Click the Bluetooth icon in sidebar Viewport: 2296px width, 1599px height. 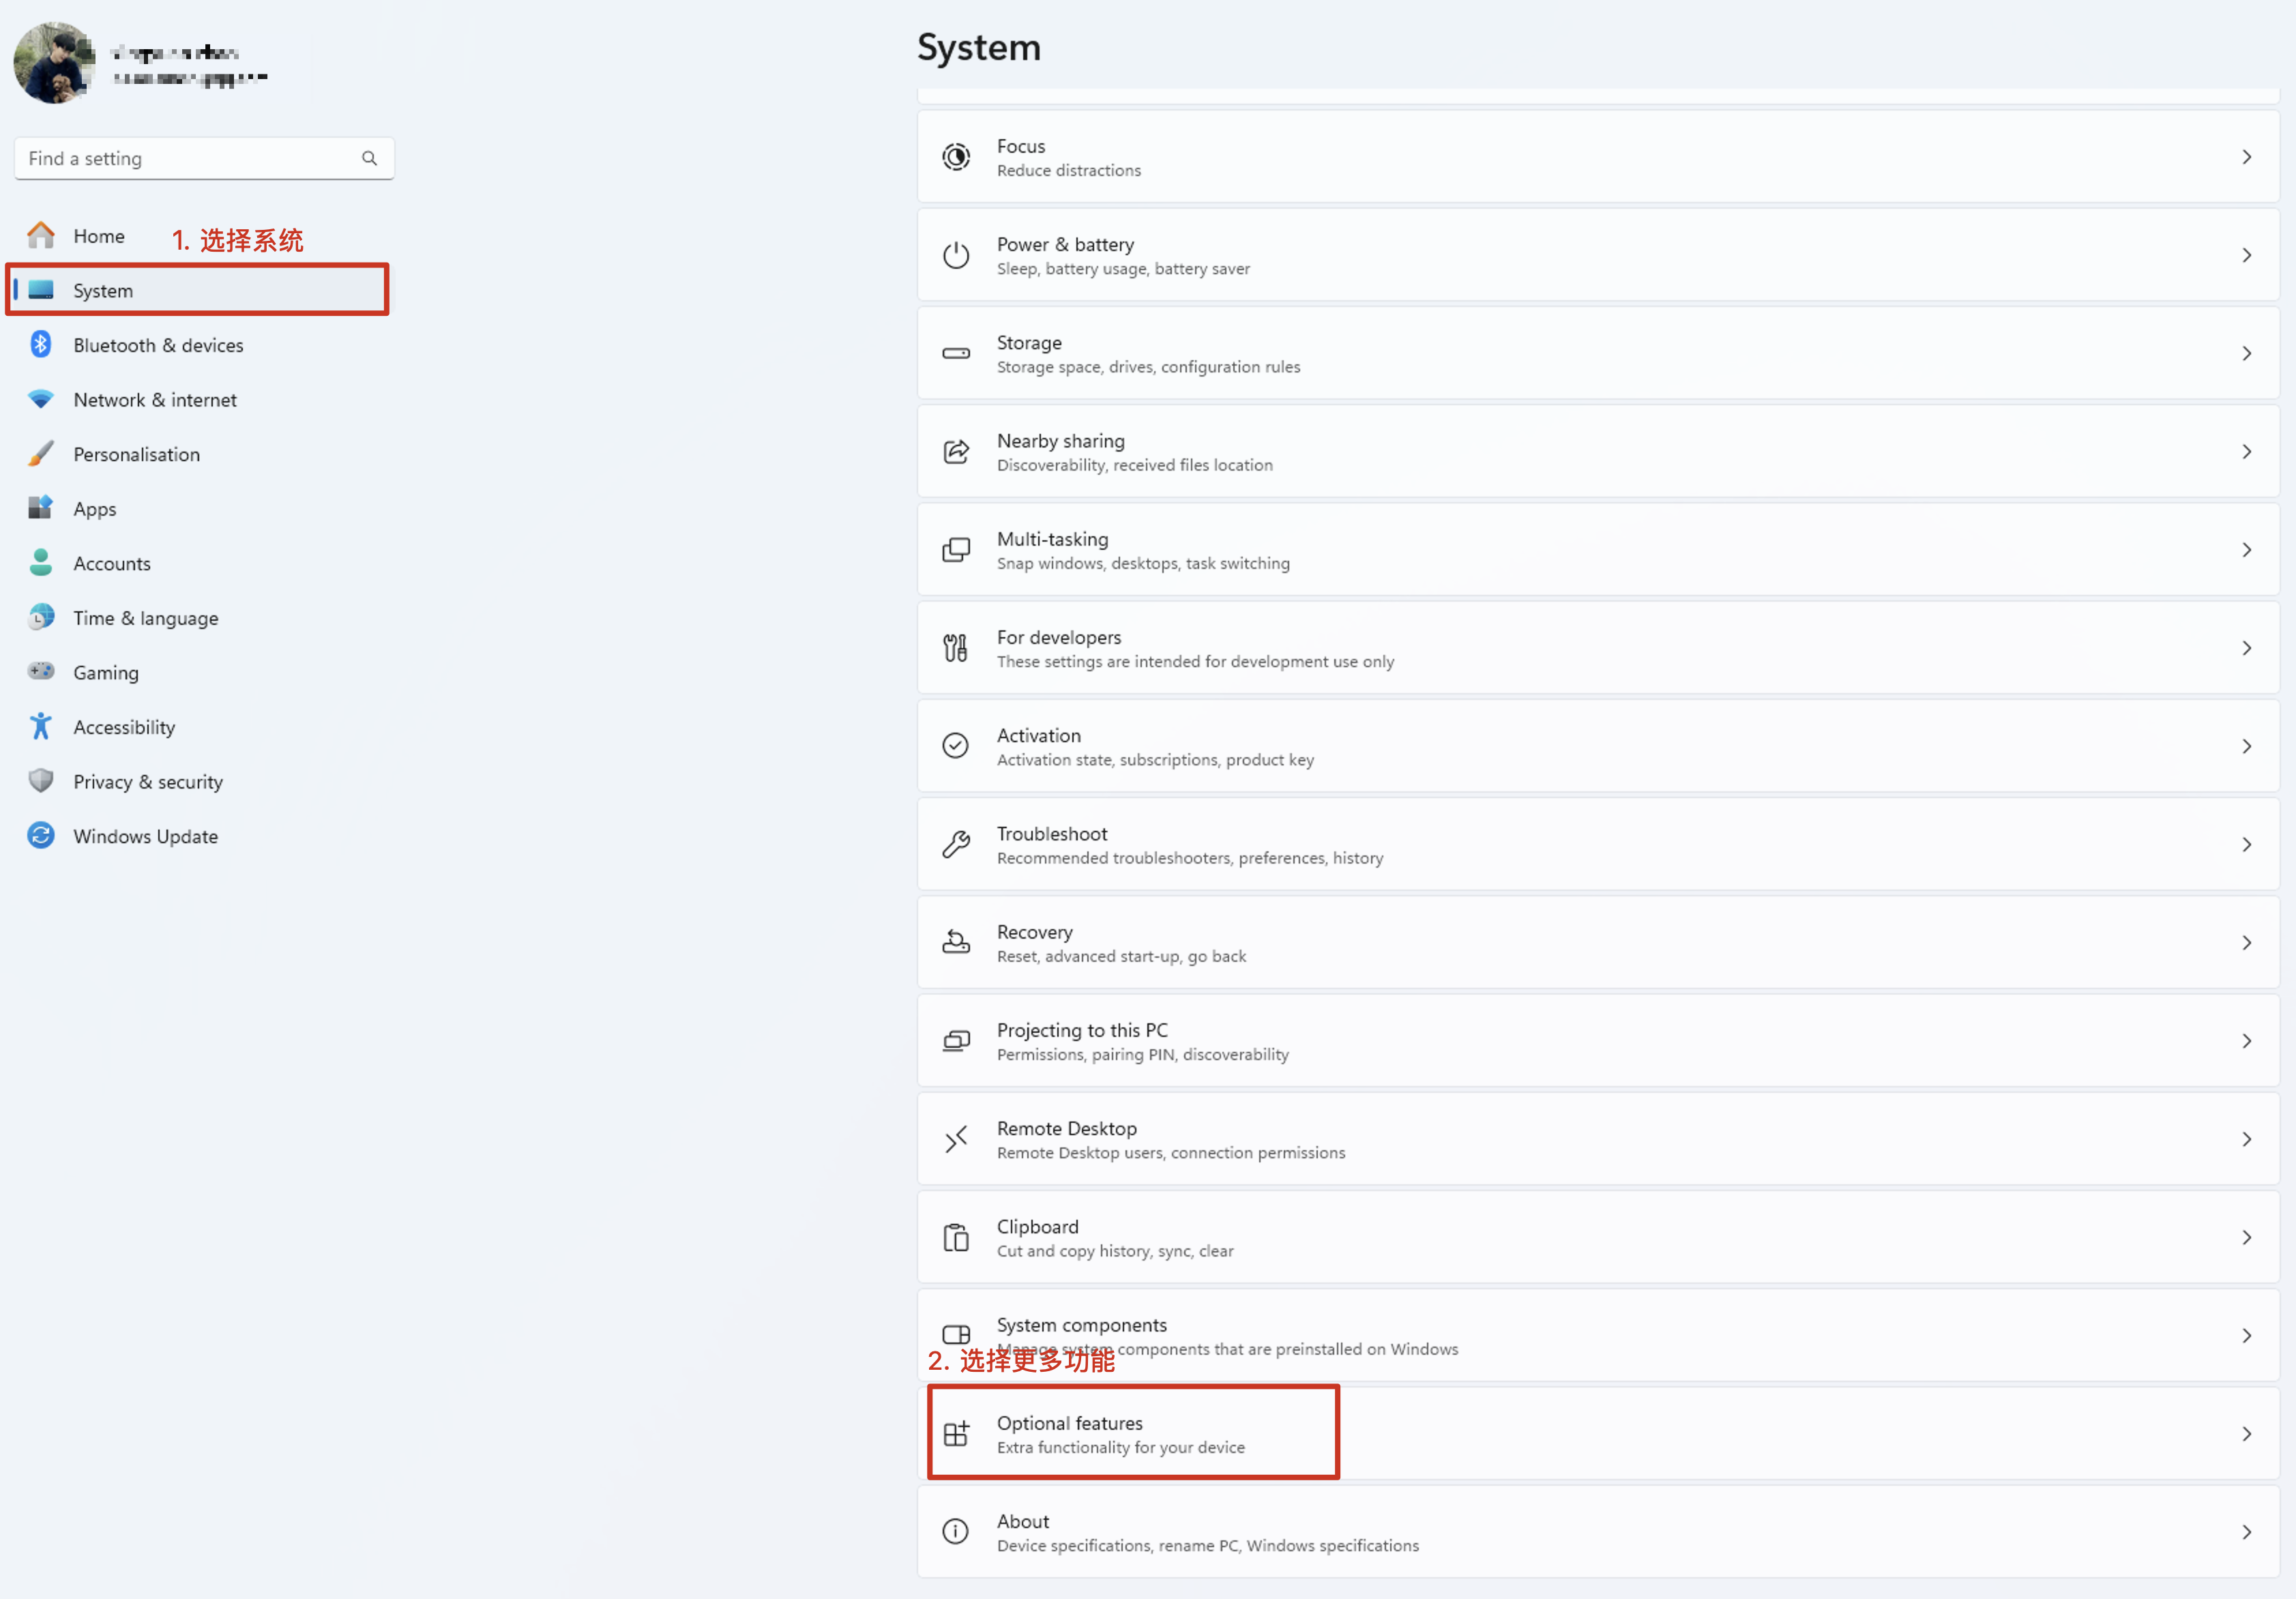[x=40, y=344]
